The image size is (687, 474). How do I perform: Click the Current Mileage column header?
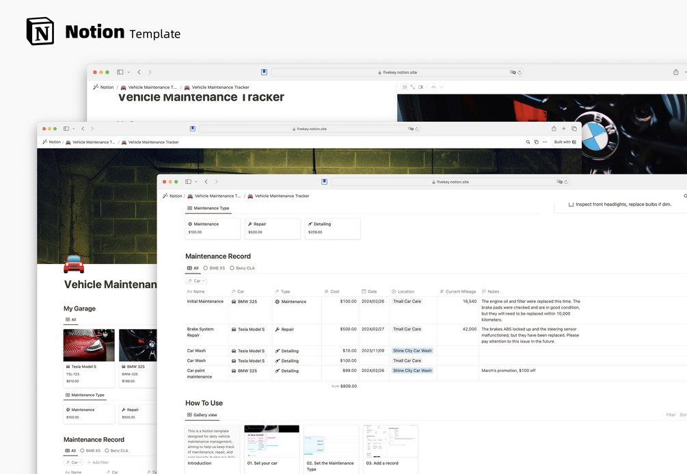[x=458, y=291]
